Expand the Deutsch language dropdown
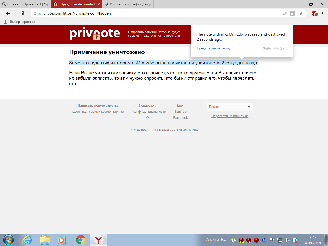This screenshot has width=328, height=246. coord(230,107)
